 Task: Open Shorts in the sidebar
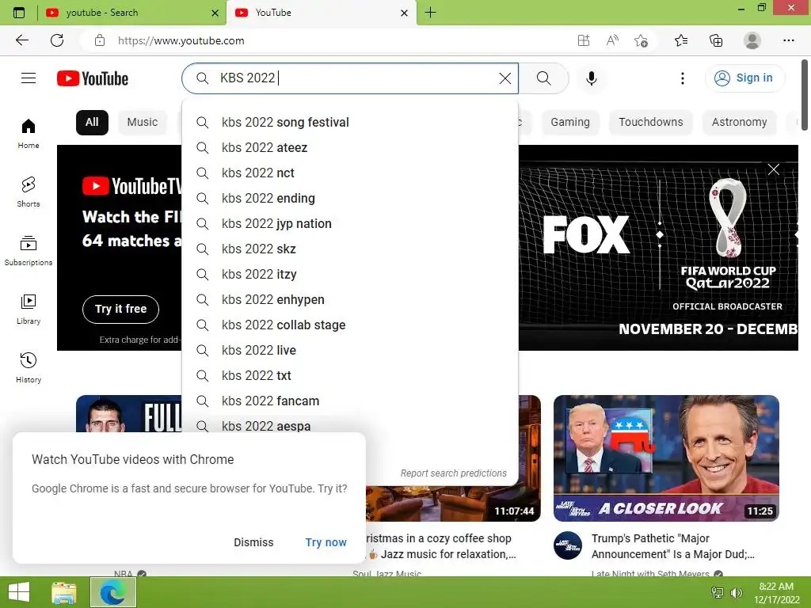(29, 192)
